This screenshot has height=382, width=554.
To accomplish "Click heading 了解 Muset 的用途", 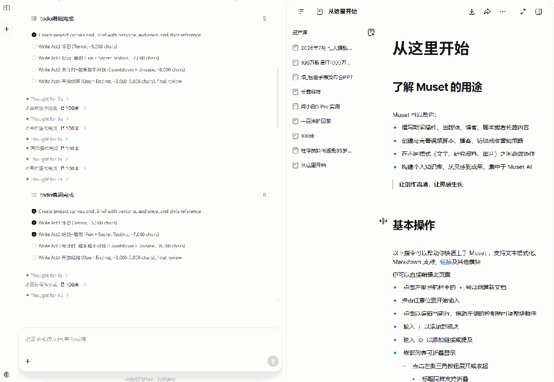I will click(x=437, y=87).
